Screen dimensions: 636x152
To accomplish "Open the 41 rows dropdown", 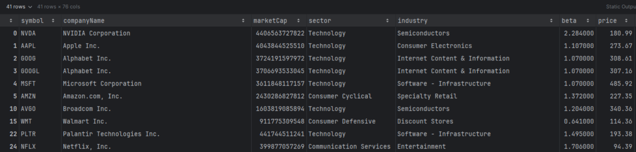I will [x=19, y=7].
